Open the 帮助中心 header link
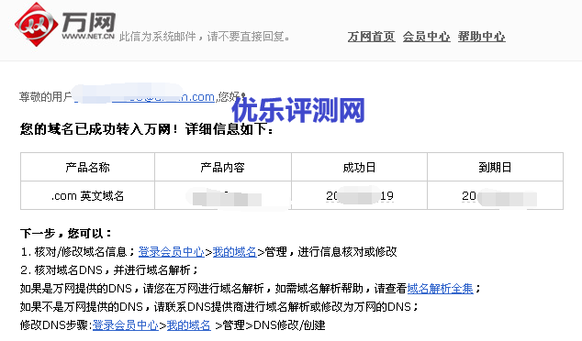Viewport: 582px width, 341px height. (481, 37)
